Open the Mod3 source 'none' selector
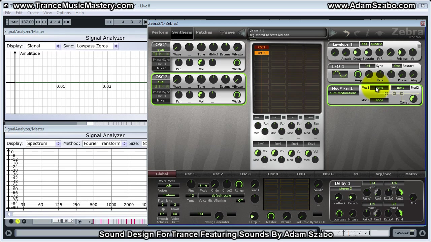This screenshot has height=242, width=431. pyautogui.click(x=379, y=100)
